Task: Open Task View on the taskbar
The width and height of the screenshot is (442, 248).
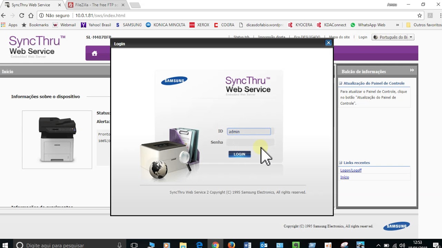Action: tap(134, 245)
